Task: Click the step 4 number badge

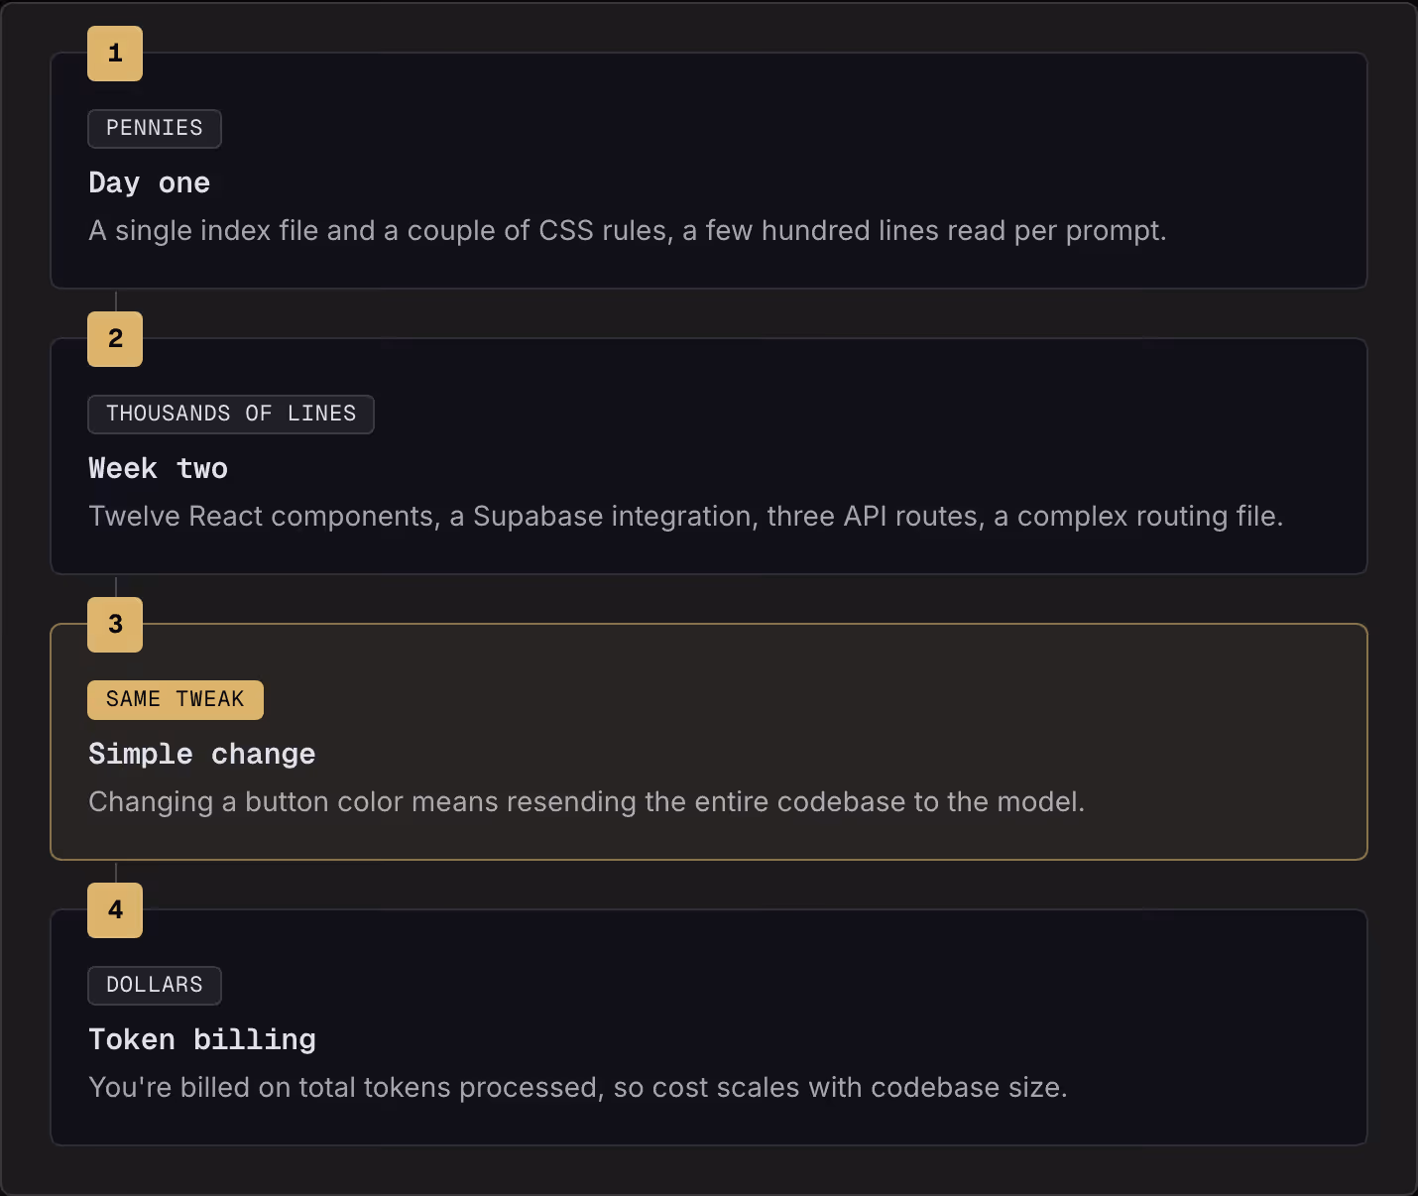Action: point(115,910)
